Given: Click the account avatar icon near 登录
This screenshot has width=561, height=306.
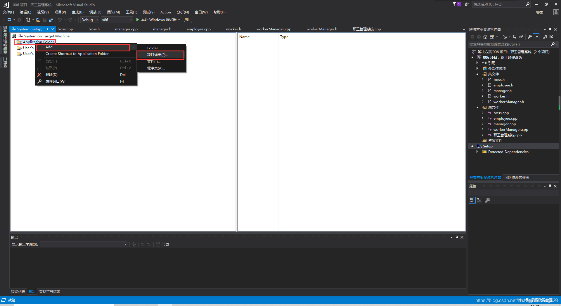Looking at the screenshot, I should click(x=556, y=12).
